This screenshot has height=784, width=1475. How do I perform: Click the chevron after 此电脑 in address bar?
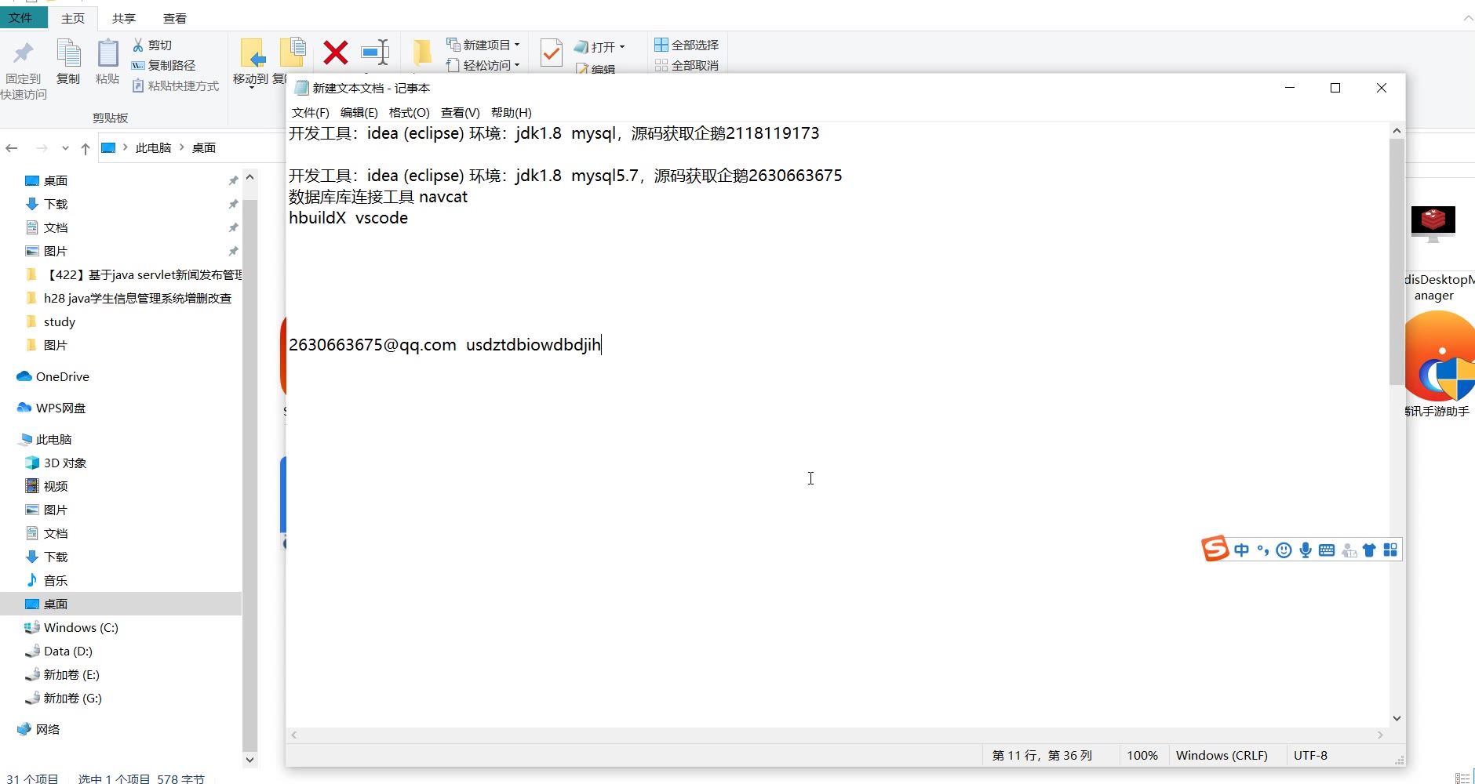click(x=181, y=147)
